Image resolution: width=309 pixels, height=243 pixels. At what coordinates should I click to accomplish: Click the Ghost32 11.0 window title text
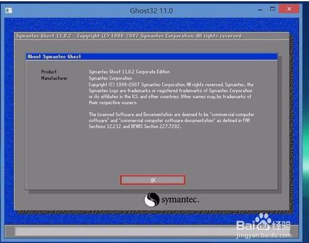tap(151, 11)
